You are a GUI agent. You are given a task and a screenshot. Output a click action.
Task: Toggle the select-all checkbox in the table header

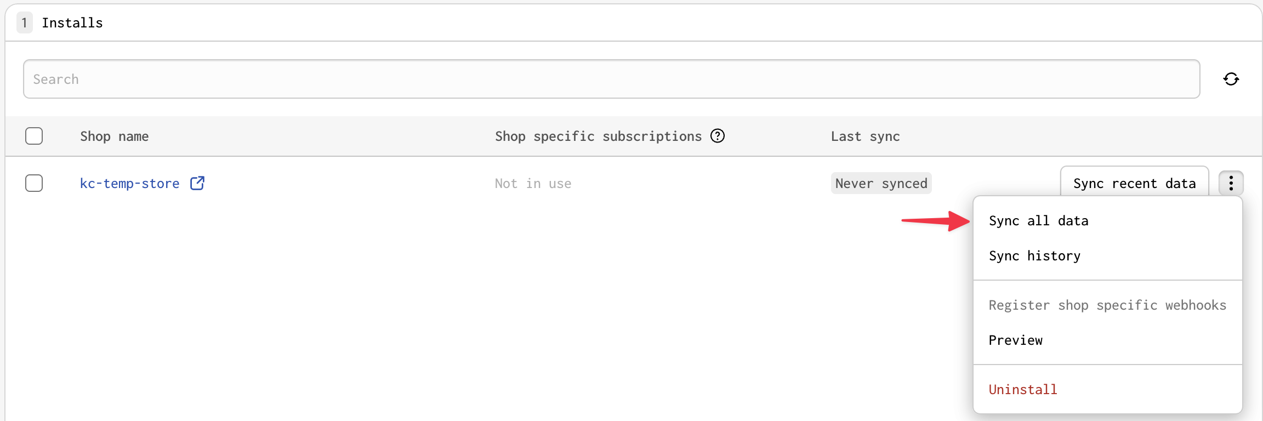(x=34, y=135)
